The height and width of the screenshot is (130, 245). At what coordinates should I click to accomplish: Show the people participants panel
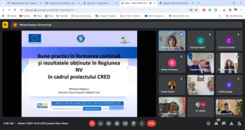click(x=216, y=123)
